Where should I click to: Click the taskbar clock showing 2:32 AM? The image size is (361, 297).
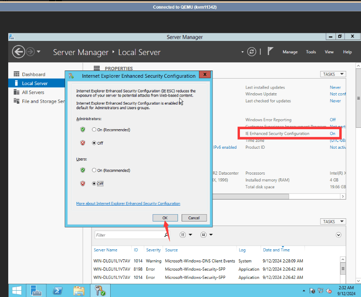(x=346, y=291)
